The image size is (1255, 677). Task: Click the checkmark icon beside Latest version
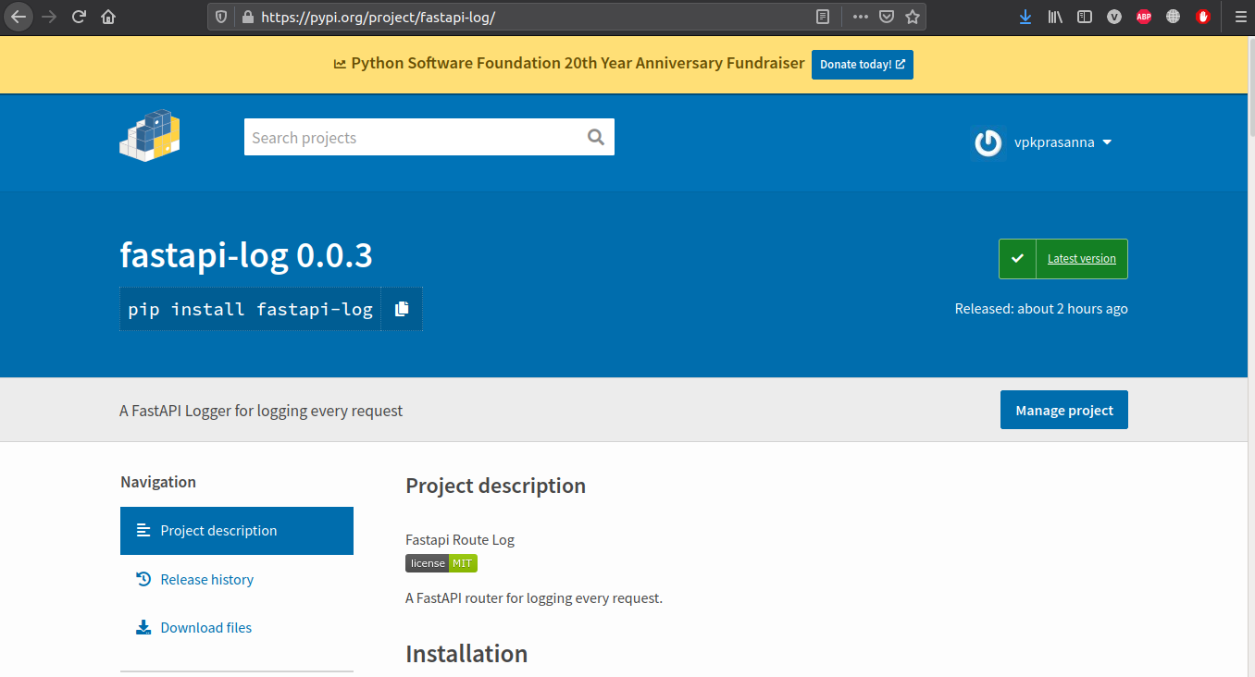tap(1017, 259)
